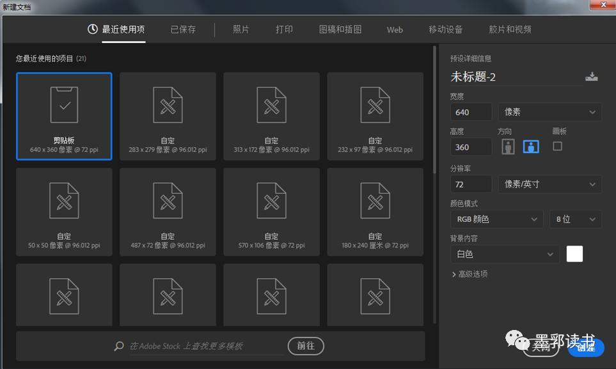
Task: Click the 创建 button
Action: pyautogui.click(x=585, y=349)
